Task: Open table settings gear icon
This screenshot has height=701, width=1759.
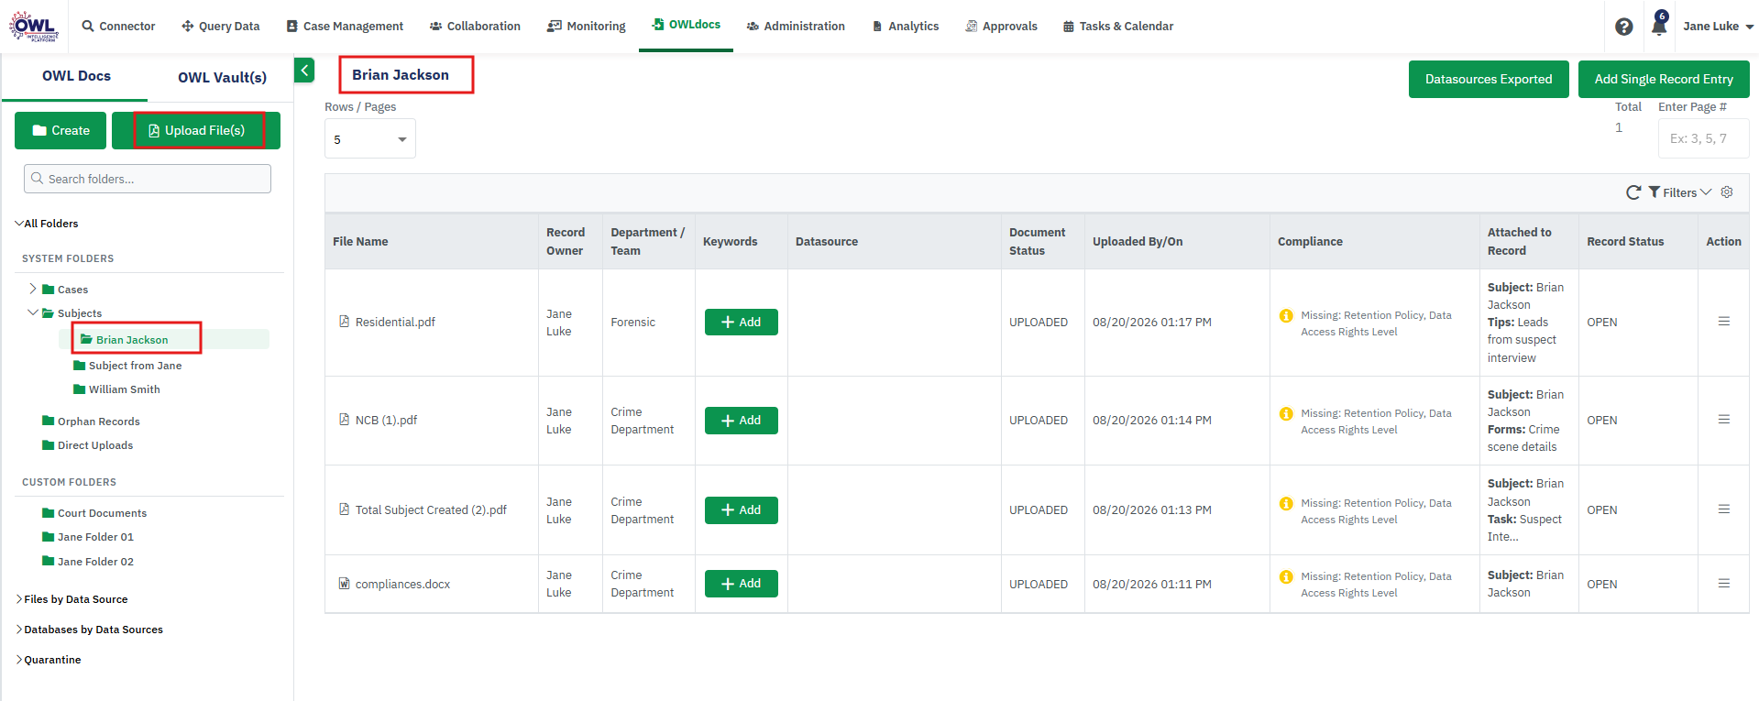Action: pyautogui.click(x=1727, y=192)
